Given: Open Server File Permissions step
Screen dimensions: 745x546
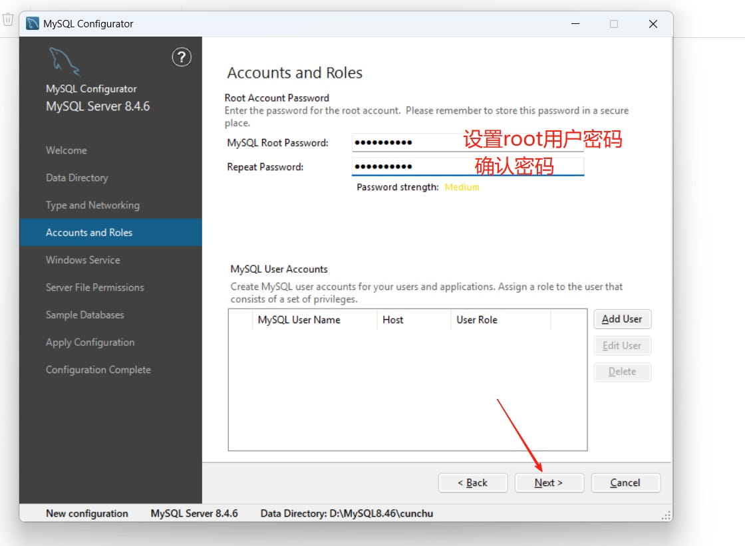Looking at the screenshot, I should (x=94, y=287).
